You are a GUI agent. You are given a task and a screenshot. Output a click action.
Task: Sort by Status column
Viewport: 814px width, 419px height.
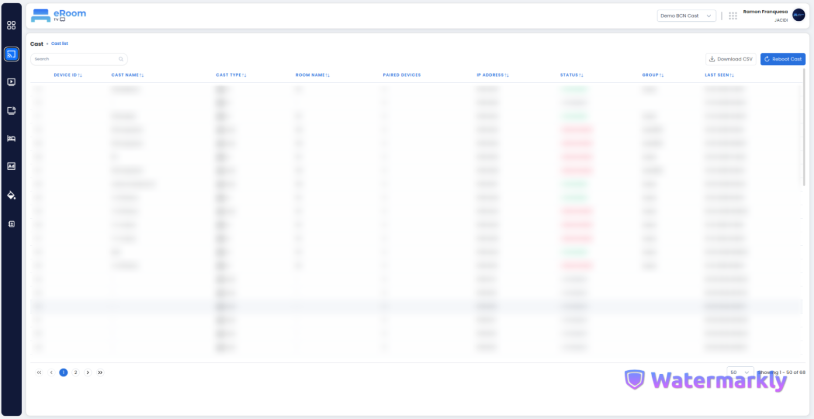[572, 75]
